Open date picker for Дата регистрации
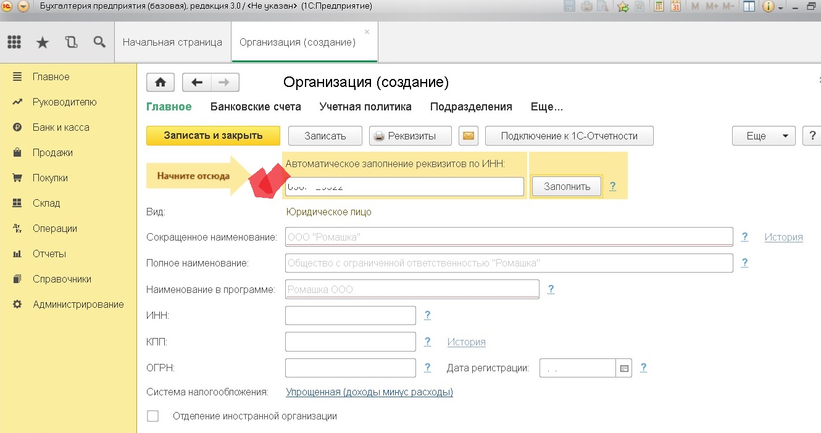The image size is (821, 433). coord(624,368)
